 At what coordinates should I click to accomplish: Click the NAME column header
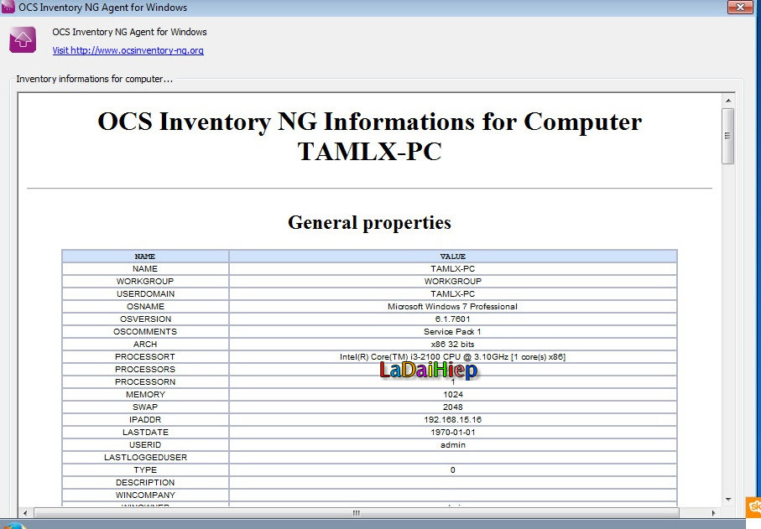tap(145, 256)
